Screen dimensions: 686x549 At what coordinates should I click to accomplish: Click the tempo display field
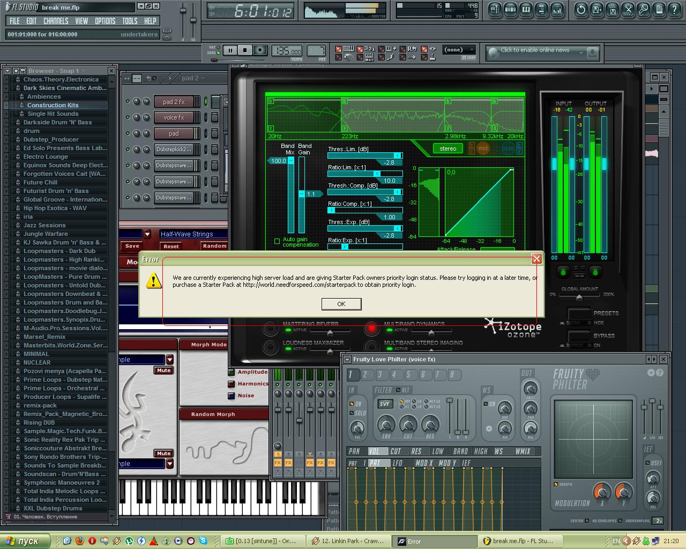click(x=287, y=51)
